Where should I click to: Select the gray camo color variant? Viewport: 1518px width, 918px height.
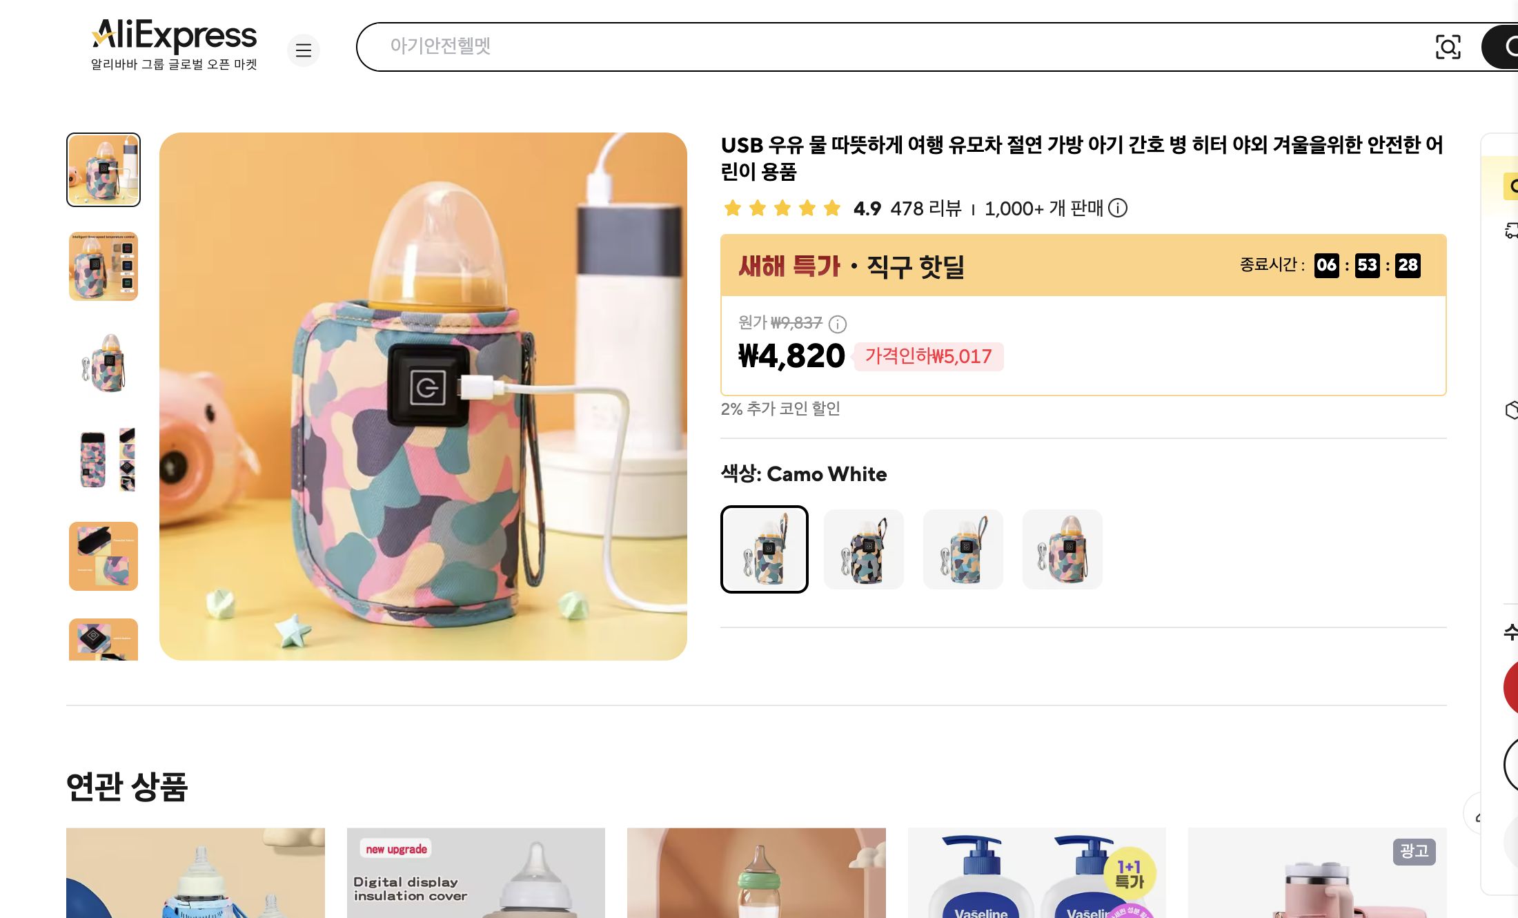(1063, 549)
